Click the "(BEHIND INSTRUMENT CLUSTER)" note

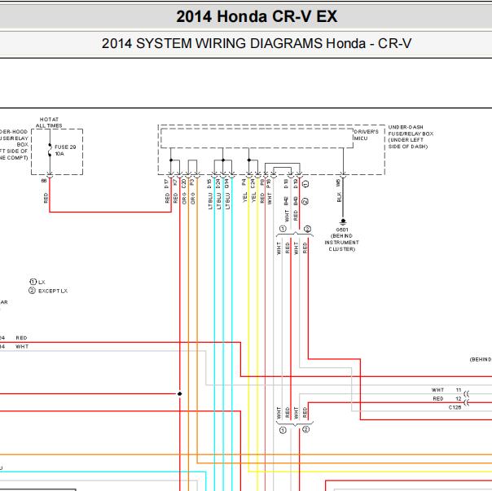pyautogui.click(x=341, y=243)
